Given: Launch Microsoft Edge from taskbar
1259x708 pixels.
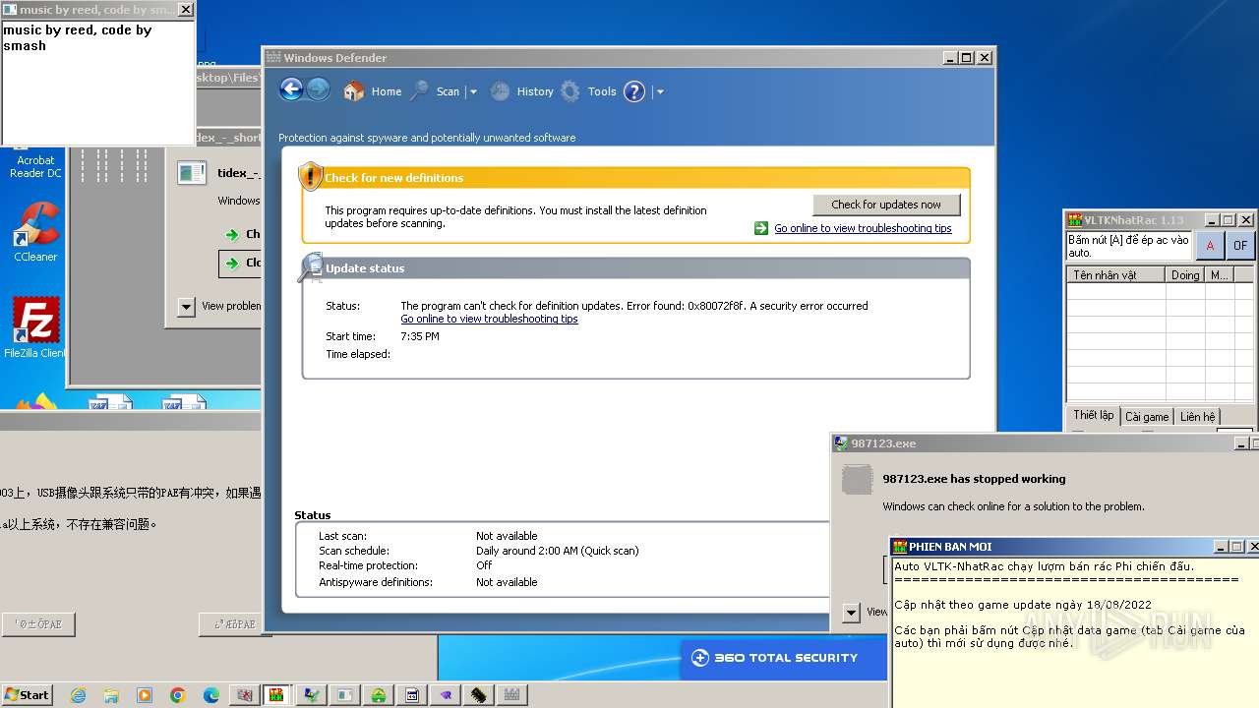Looking at the screenshot, I should coord(211,695).
